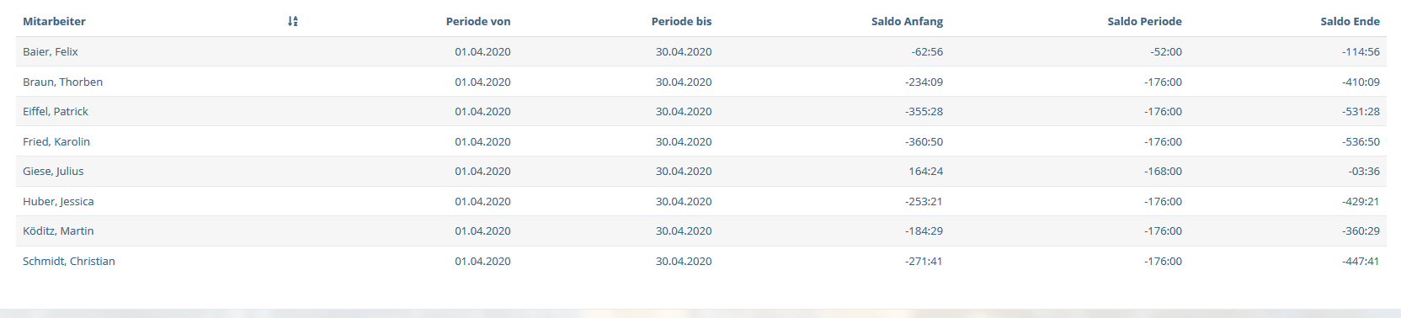Screen dimensions: 1401x318
Task: Sort by the Saldo Anfang column header
Action: coord(907,21)
